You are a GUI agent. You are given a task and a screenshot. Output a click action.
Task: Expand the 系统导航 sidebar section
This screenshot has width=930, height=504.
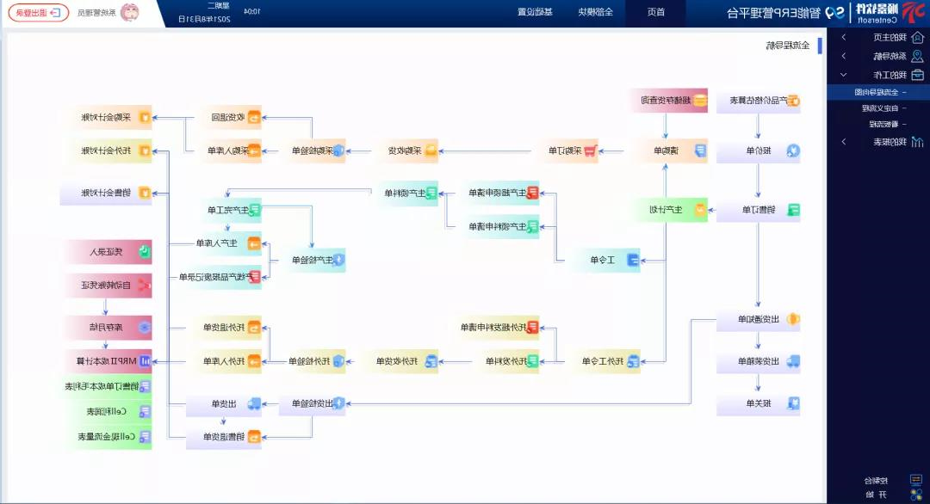[843, 56]
